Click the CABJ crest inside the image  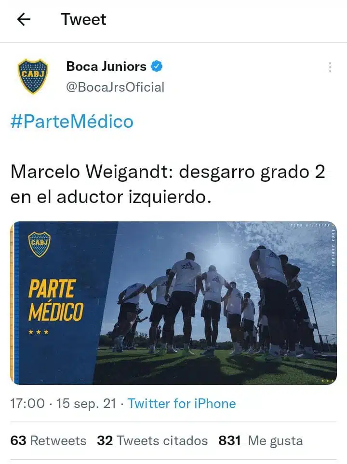[x=40, y=244]
